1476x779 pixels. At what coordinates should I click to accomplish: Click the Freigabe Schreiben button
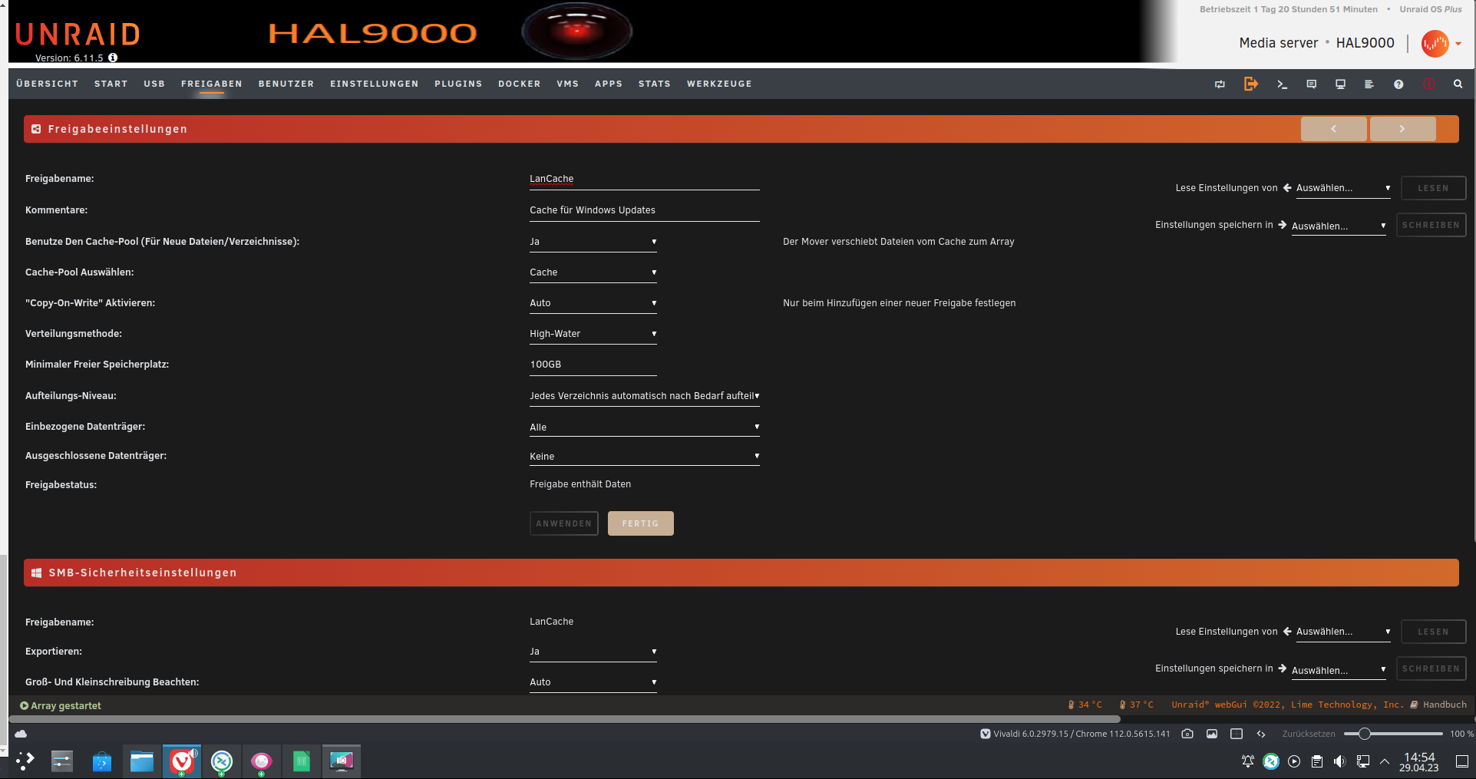click(x=1431, y=225)
